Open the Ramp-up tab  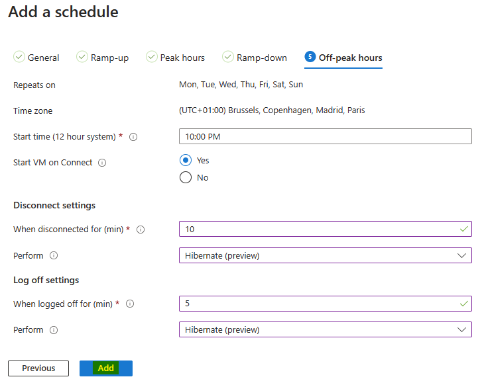click(x=103, y=58)
